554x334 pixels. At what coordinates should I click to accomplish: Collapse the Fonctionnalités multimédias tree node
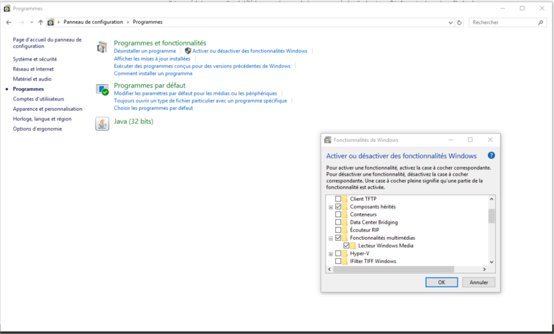pos(331,238)
